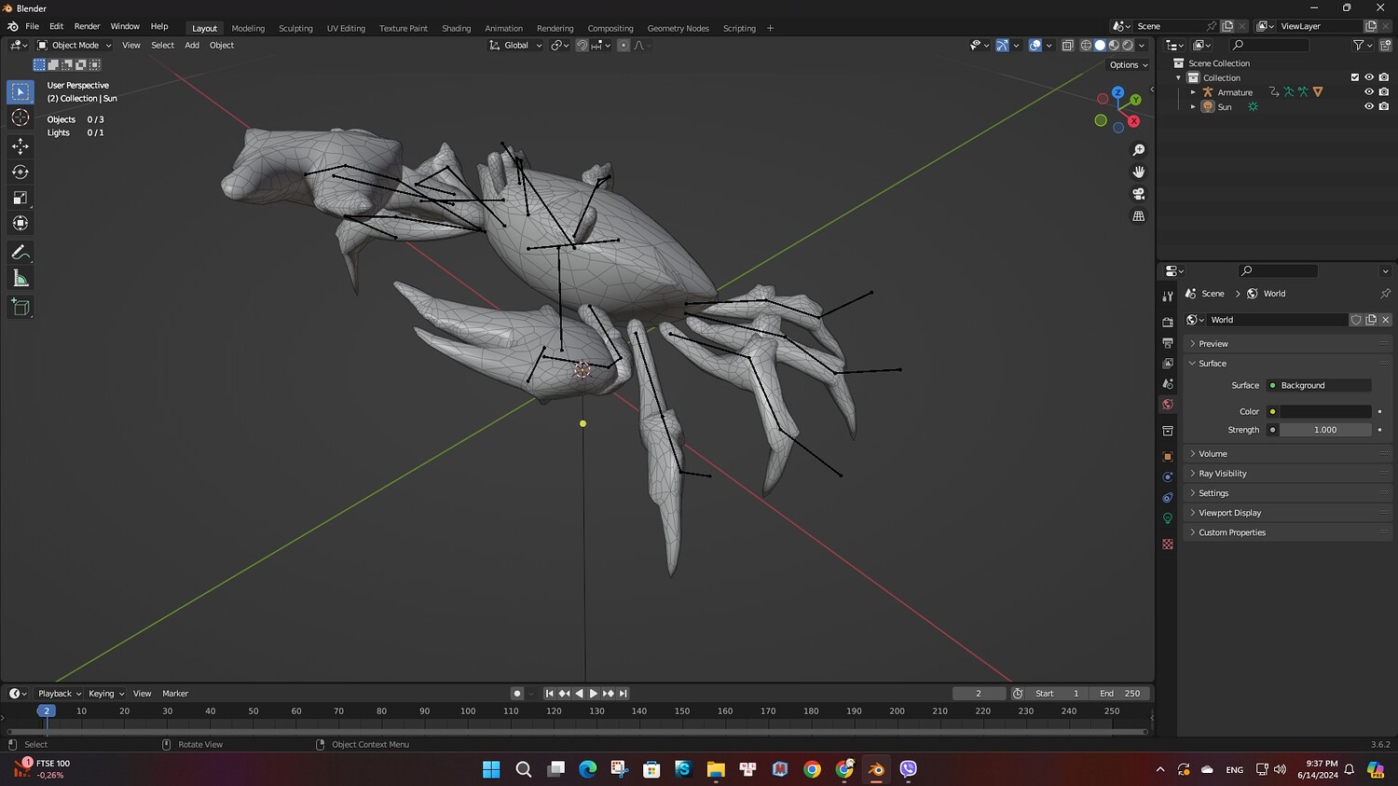
Task: Open the Render menu
Action: [x=87, y=26]
